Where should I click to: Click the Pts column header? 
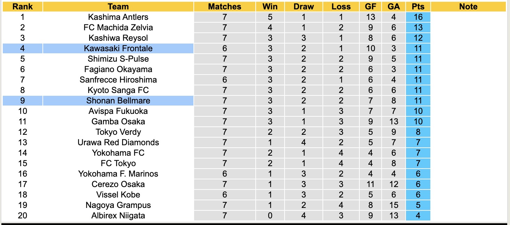(x=418, y=7)
